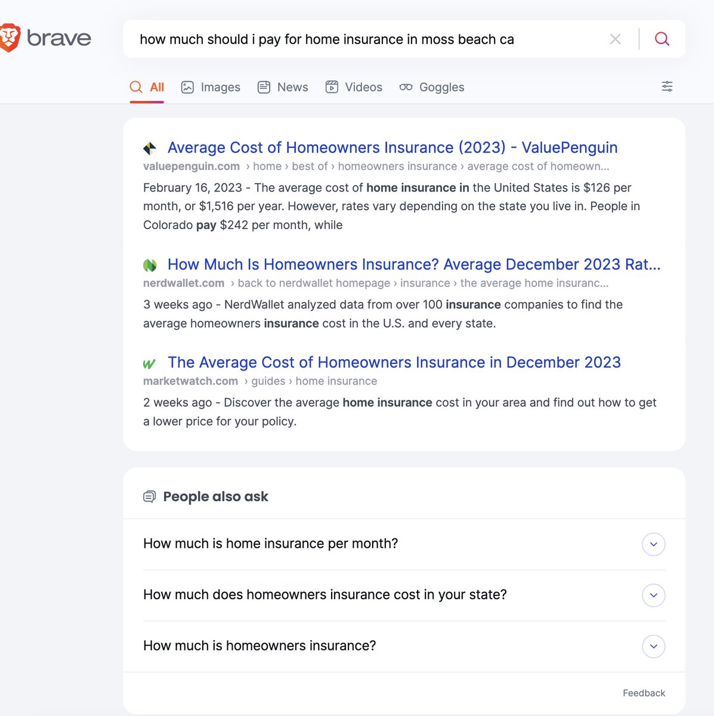Switch to the News tab

click(x=283, y=87)
